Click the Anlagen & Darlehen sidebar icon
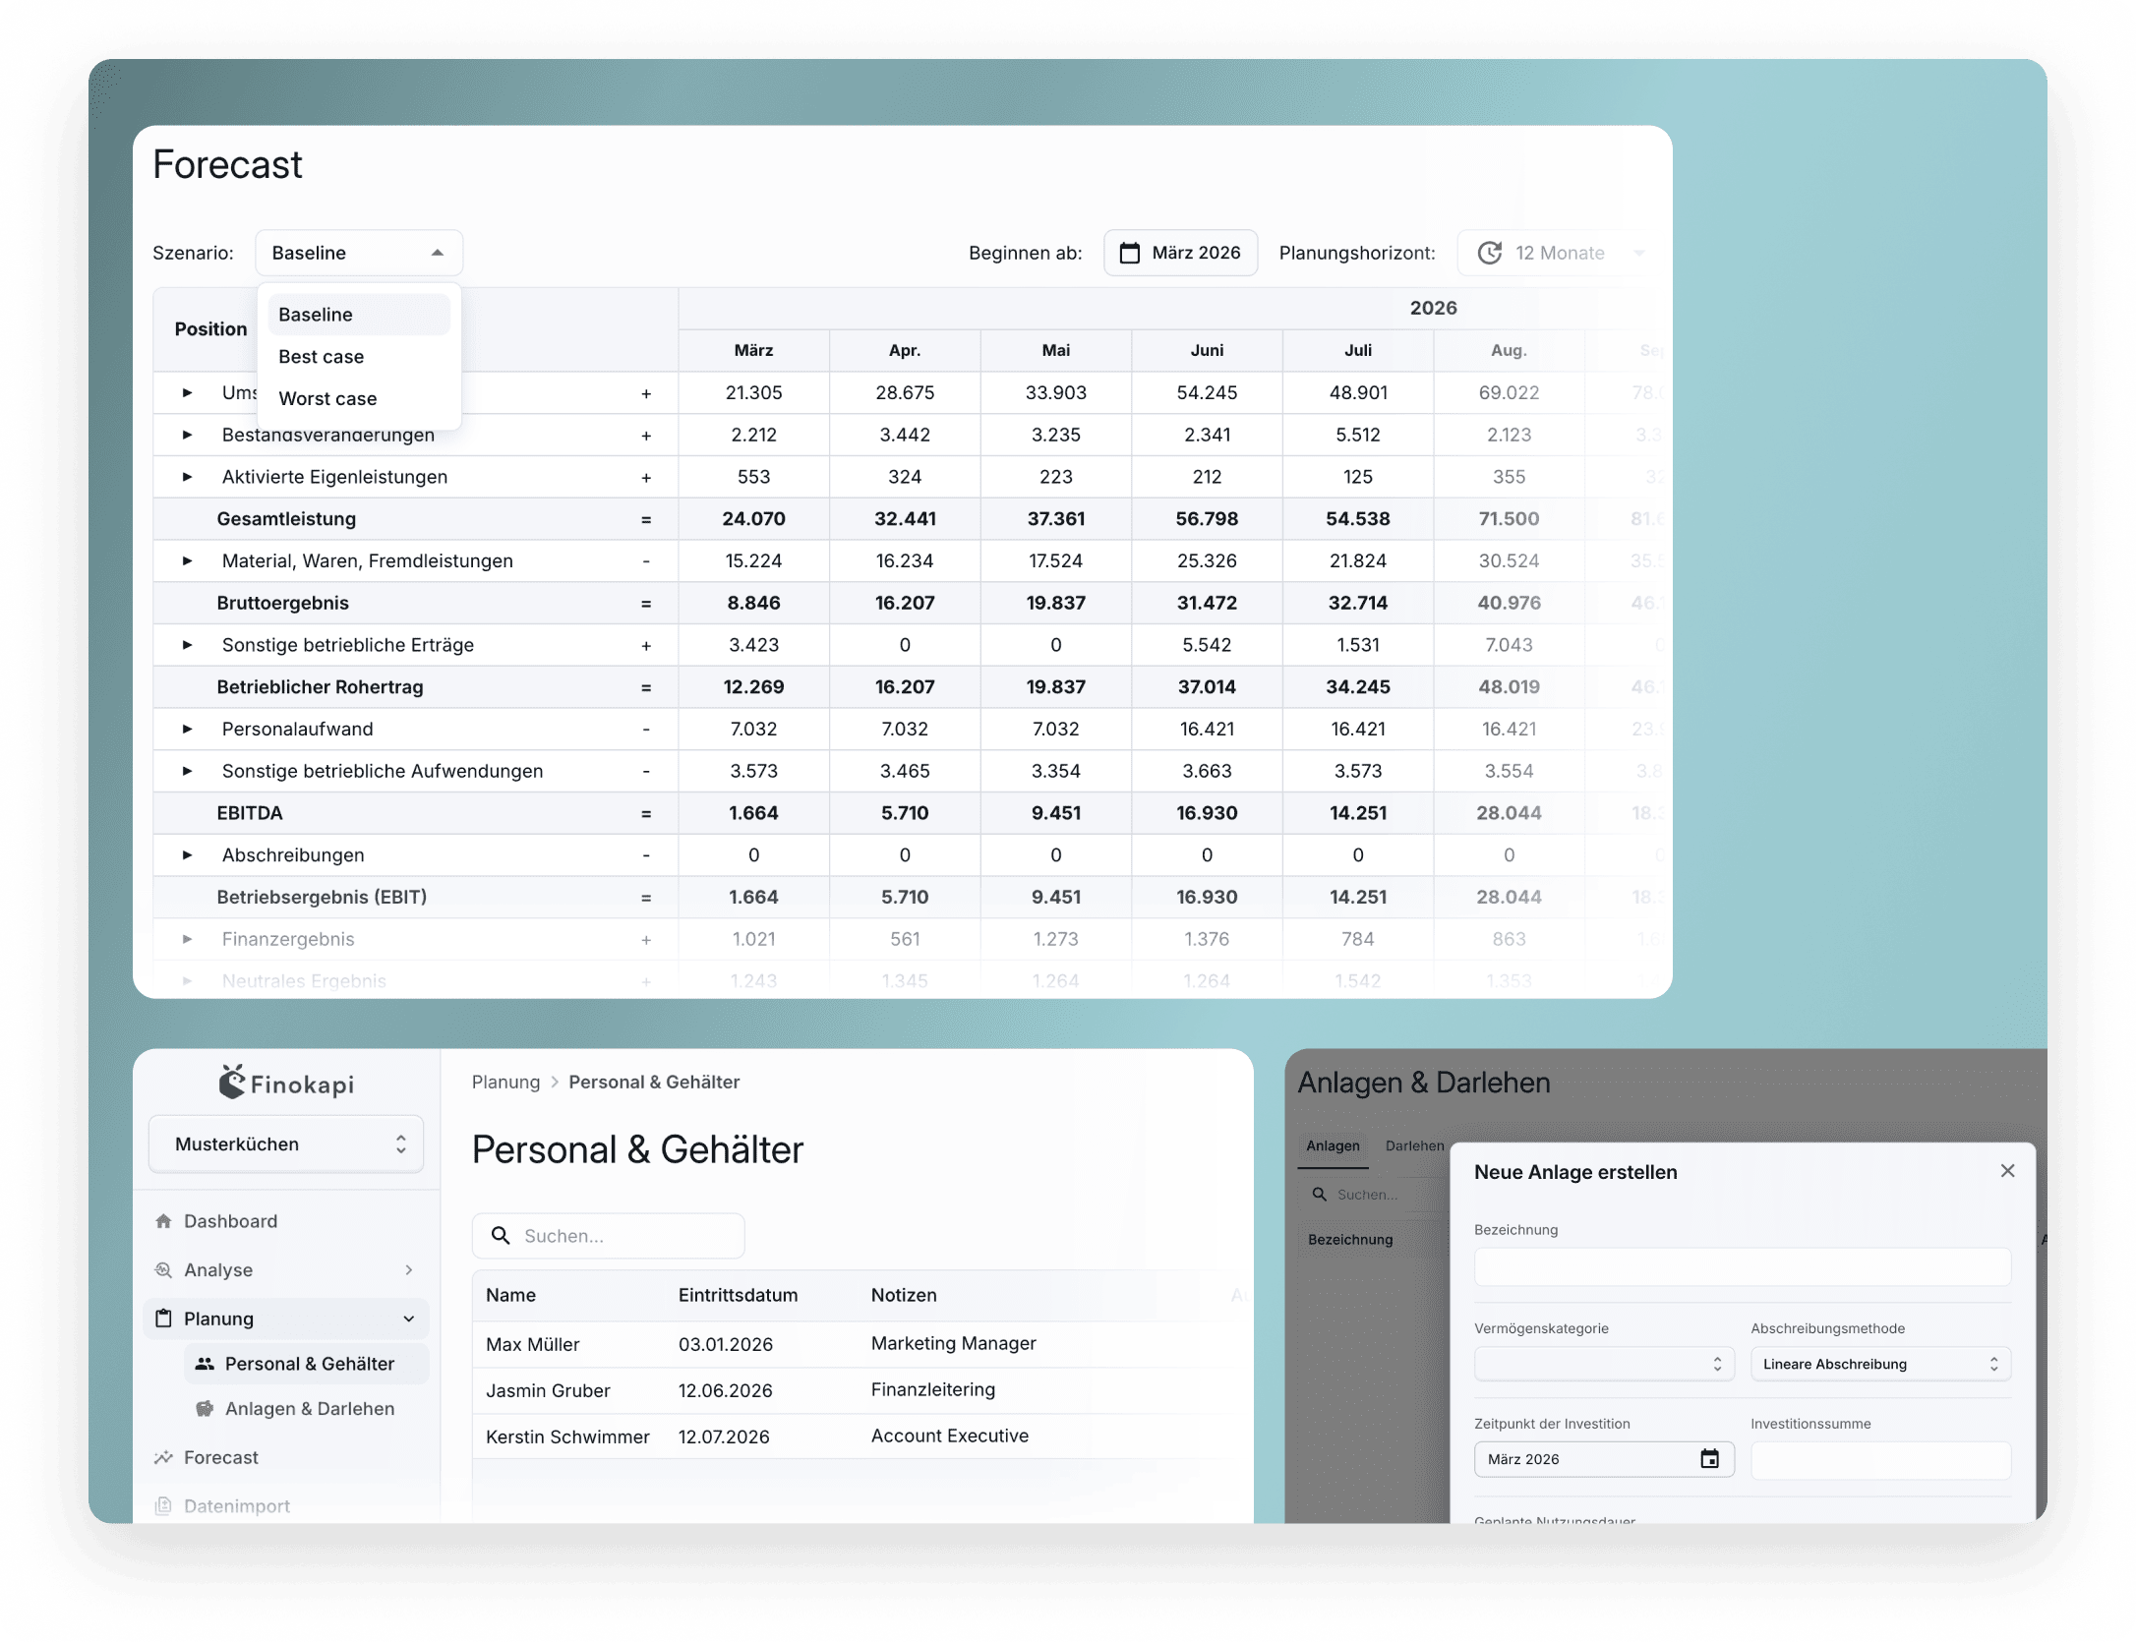This screenshot has height=1642, width=2136. 205,1409
